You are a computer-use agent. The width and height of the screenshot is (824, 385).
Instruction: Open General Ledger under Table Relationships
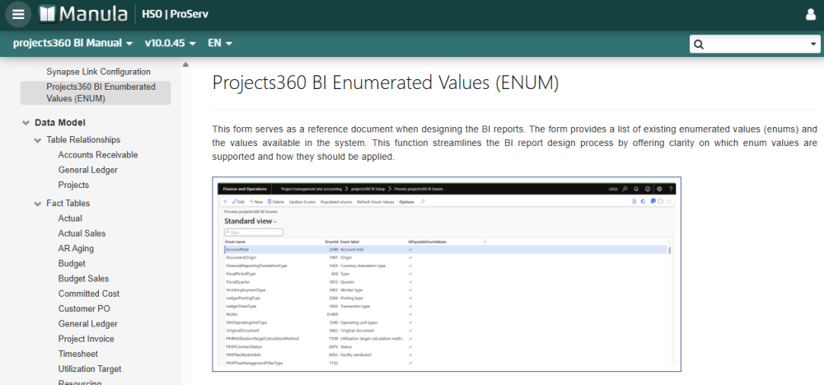tap(88, 170)
